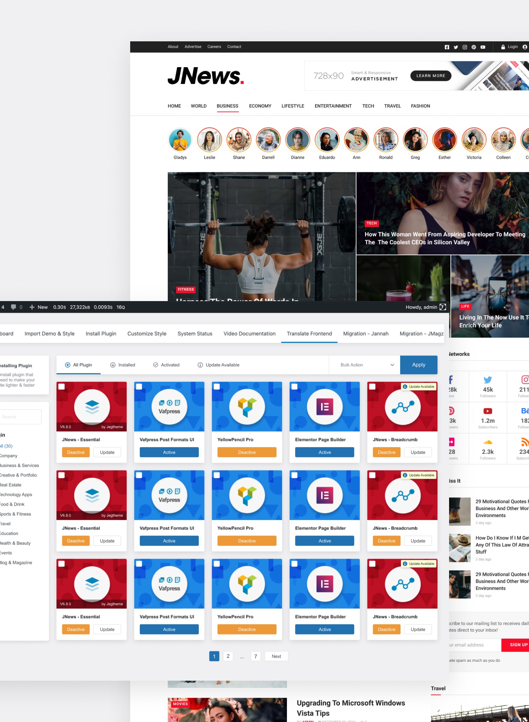Go to the Next plugins page

coord(276,656)
